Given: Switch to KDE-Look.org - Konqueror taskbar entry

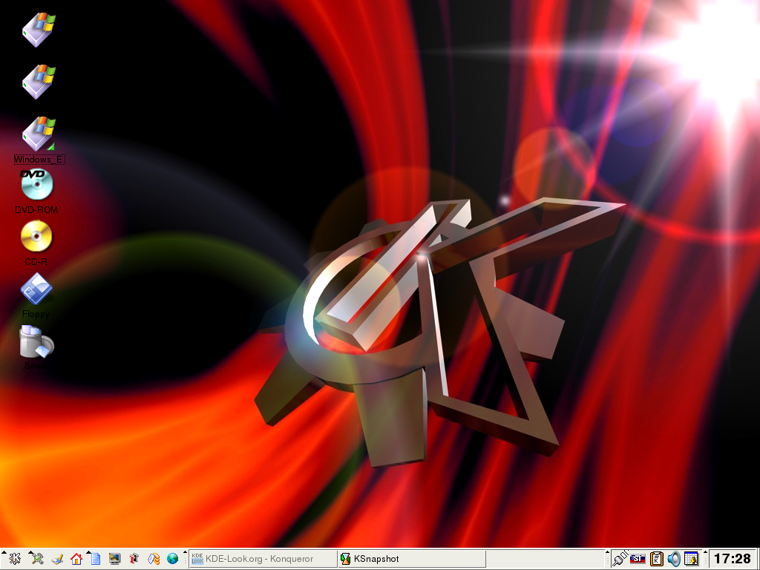Looking at the screenshot, I should [263, 559].
